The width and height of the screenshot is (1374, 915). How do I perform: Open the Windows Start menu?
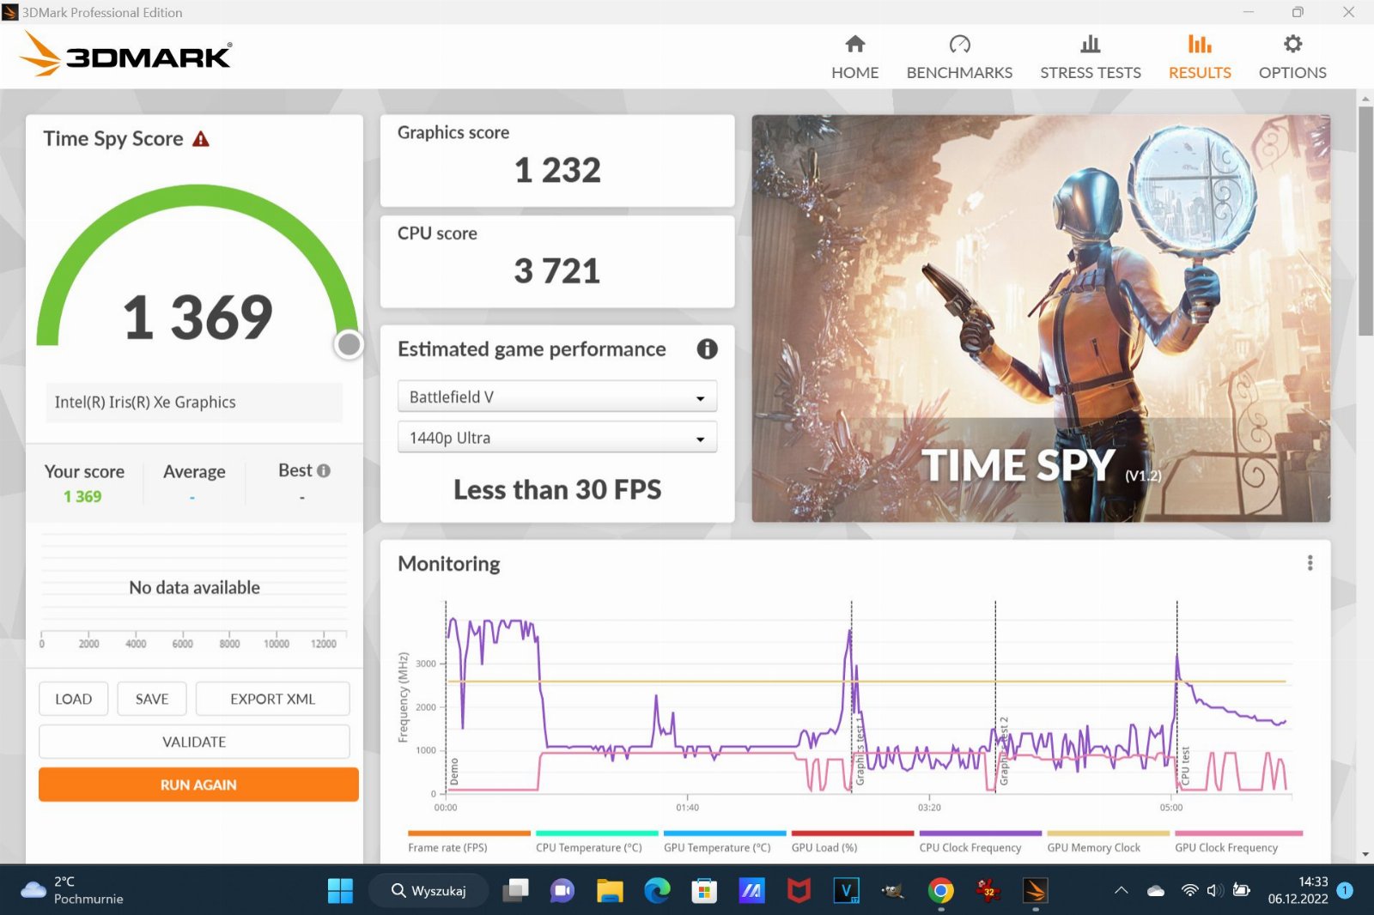click(x=340, y=891)
